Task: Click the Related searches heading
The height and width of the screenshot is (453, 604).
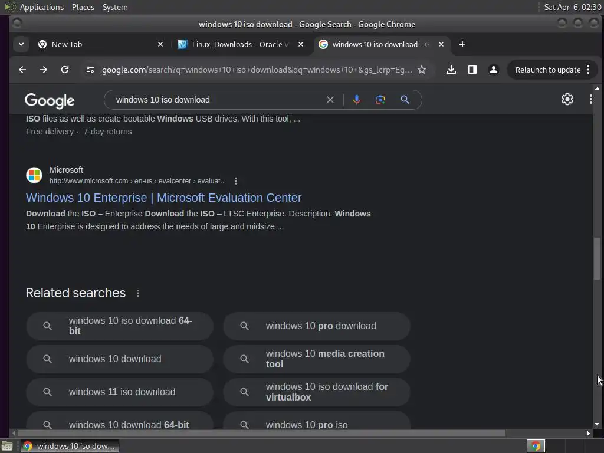Action: (x=76, y=293)
